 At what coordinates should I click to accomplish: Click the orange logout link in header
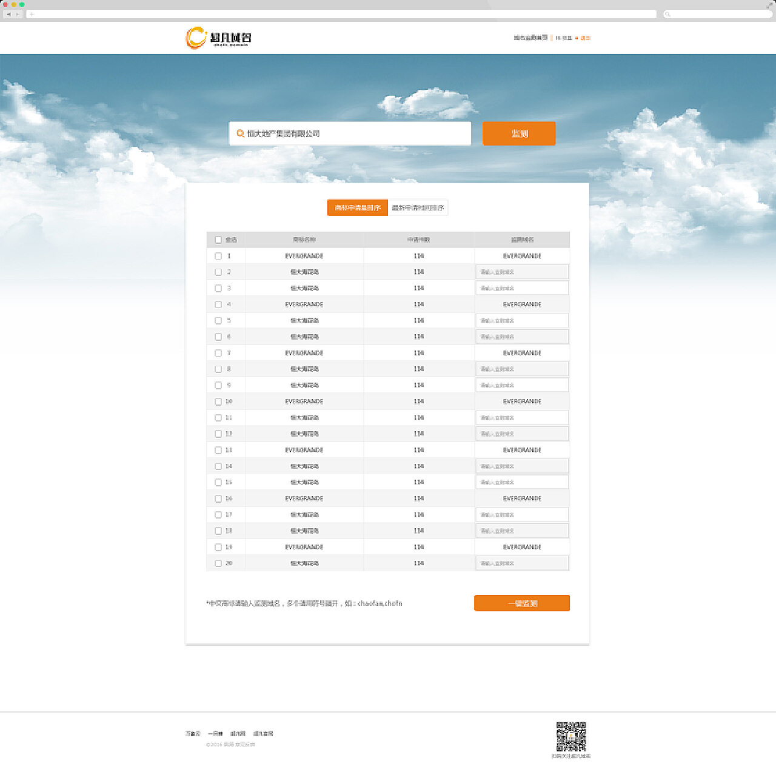pos(586,38)
